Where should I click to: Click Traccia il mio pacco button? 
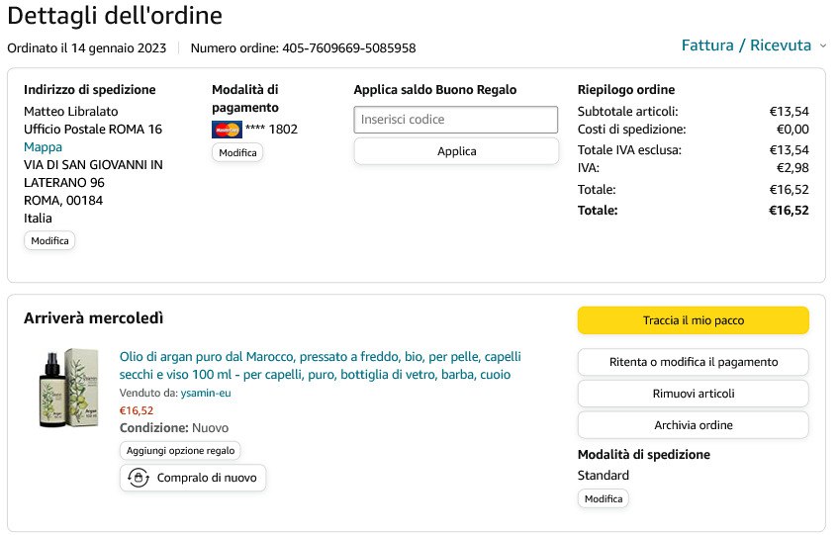pos(693,320)
